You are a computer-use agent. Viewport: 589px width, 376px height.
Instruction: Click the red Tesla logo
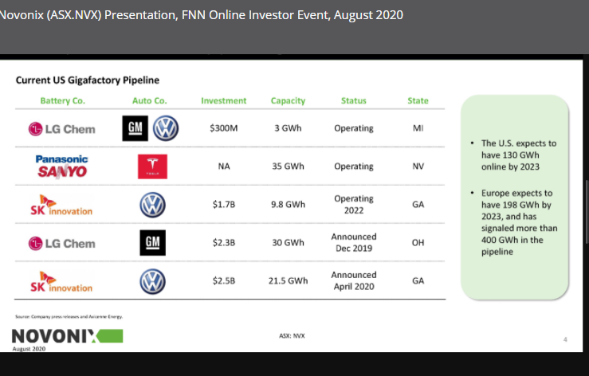pyautogui.click(x=152, y=166)
